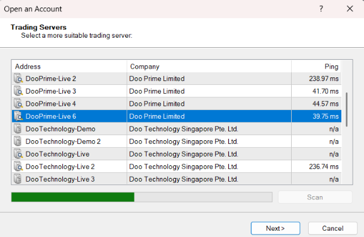
Task: Click the DooPrime-Live 4 server icon
Action: [18, 103]
